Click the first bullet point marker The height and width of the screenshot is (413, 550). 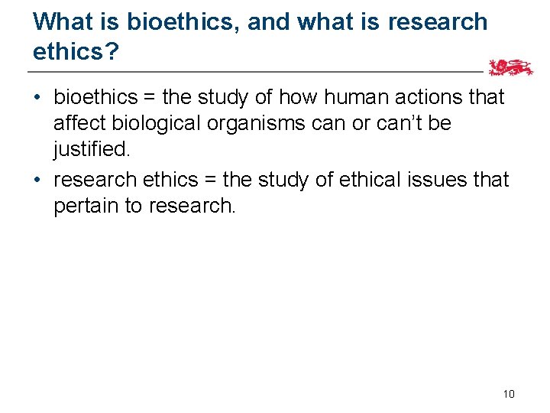[37, 98]
